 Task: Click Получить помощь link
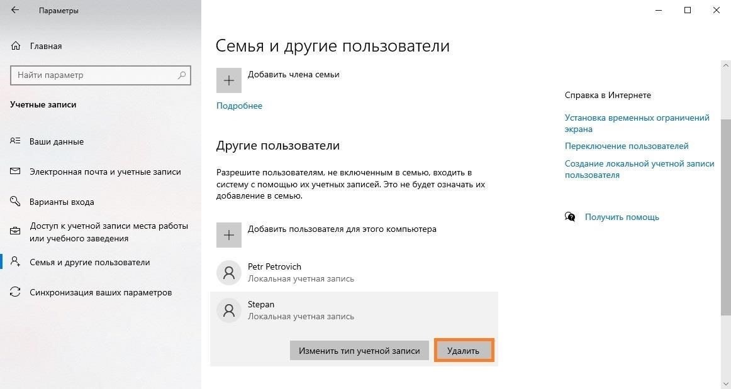(622, 217)
